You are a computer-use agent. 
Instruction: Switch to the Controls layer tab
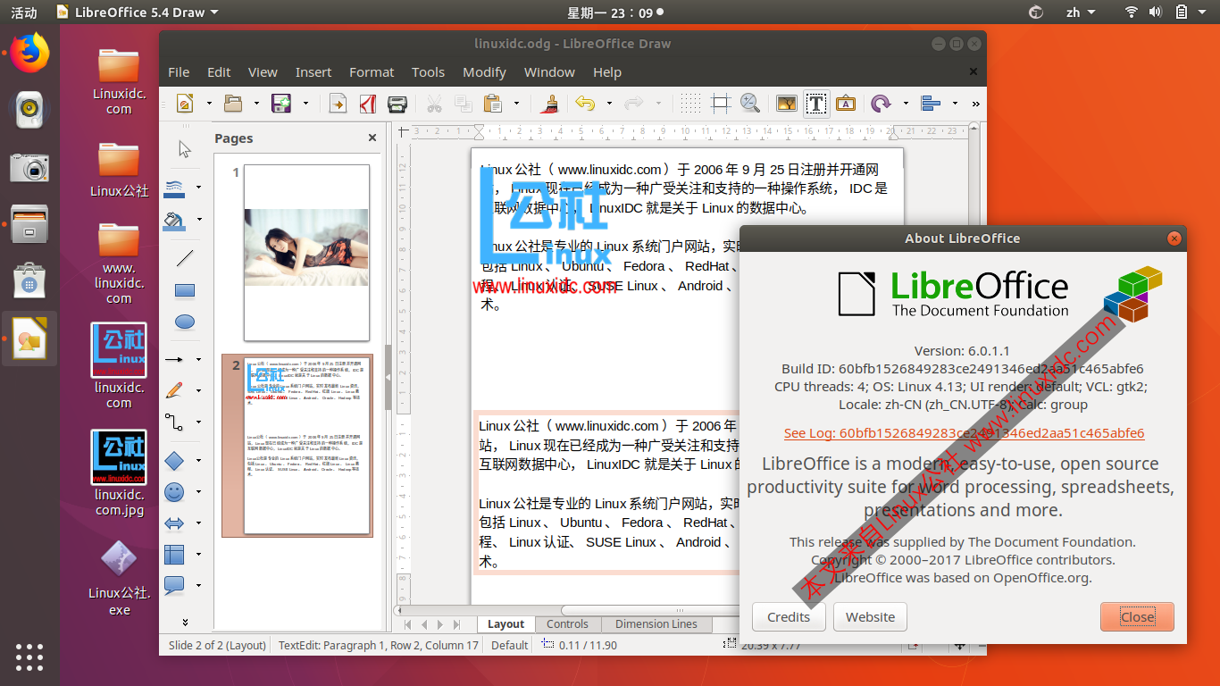pyautogui.click(x=568, y=624)
